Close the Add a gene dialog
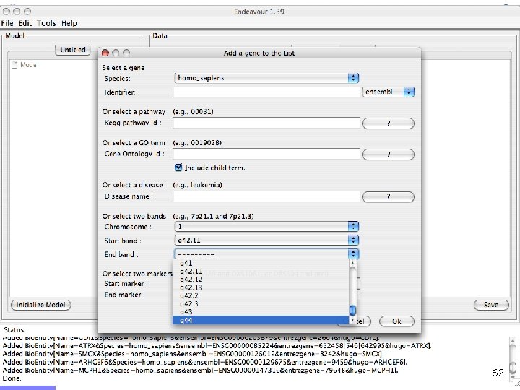The width and height of the screenshot is (520, 390). tap(105, 53)
